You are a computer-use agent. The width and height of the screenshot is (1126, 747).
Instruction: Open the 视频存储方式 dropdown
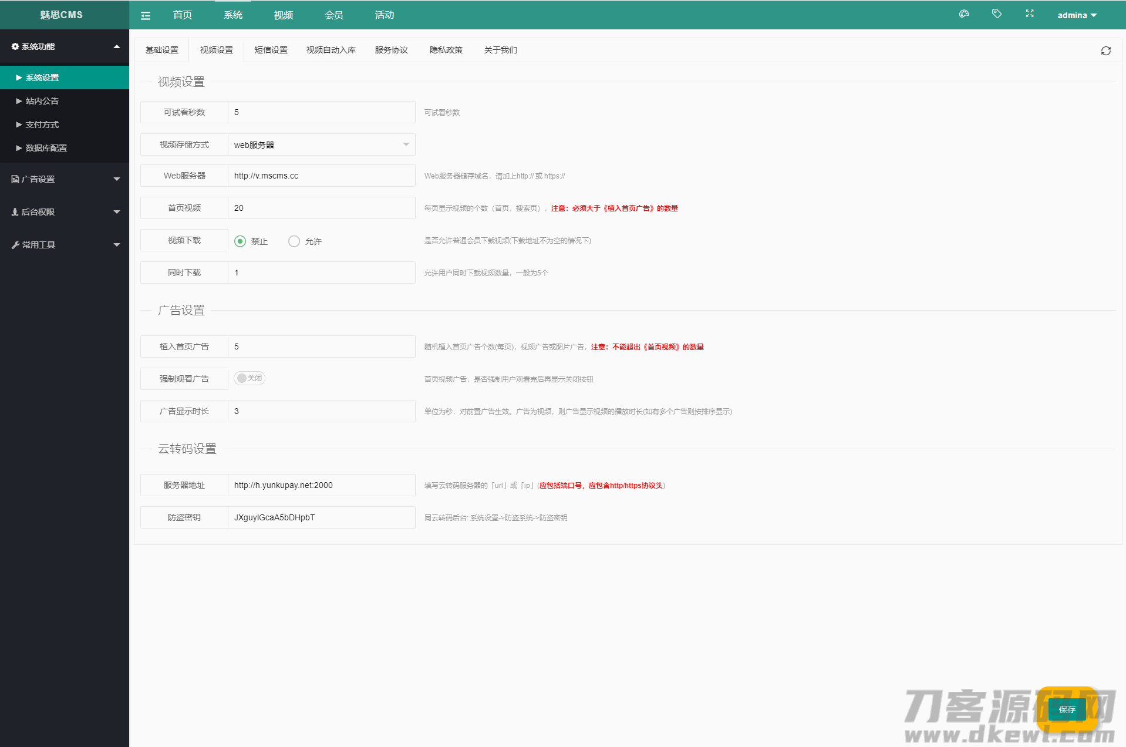(x=321, y=145)
